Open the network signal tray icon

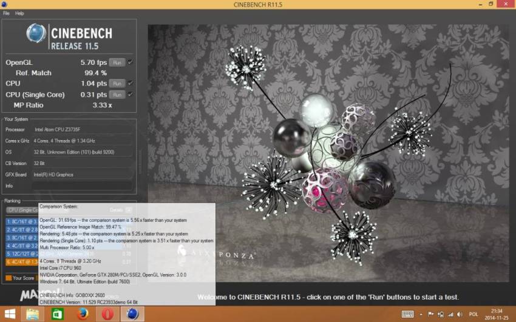tap(450, 314)
